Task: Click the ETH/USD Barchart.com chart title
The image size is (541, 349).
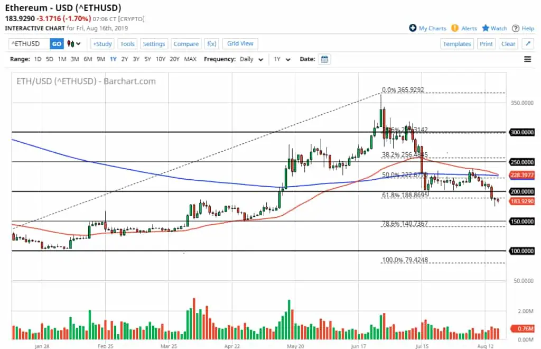Action: (86, 81)
